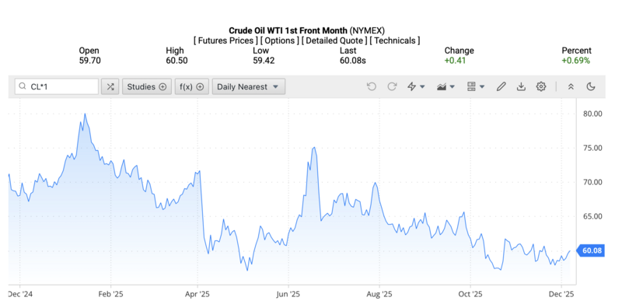Click the Dec '25 date axis label
The height and width of the screenshot is (301, 622).
(x=561, y=294)
